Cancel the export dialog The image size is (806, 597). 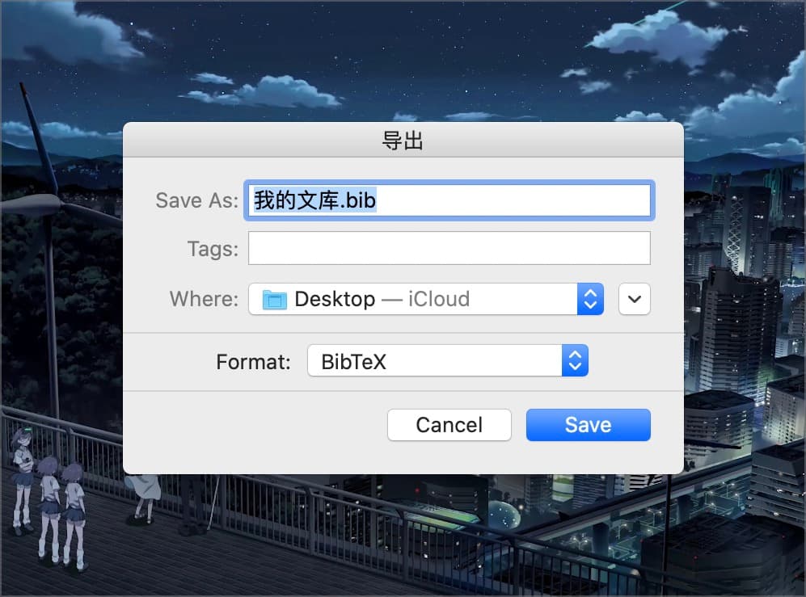(x=449, y=425)
